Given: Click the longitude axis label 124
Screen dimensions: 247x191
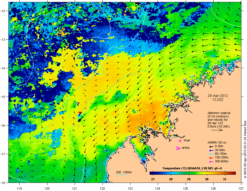Looking at the screenshot, I should [158, 188].
